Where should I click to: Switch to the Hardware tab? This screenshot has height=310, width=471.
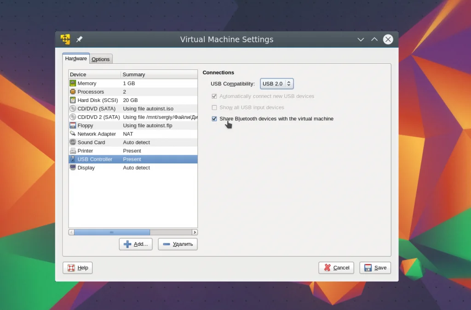tap(76, 59)
